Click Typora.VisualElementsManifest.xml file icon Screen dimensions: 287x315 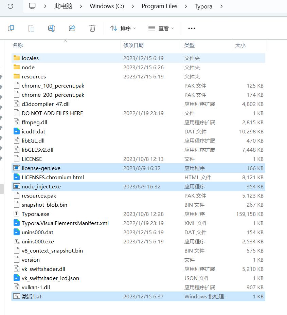[17, 223]
